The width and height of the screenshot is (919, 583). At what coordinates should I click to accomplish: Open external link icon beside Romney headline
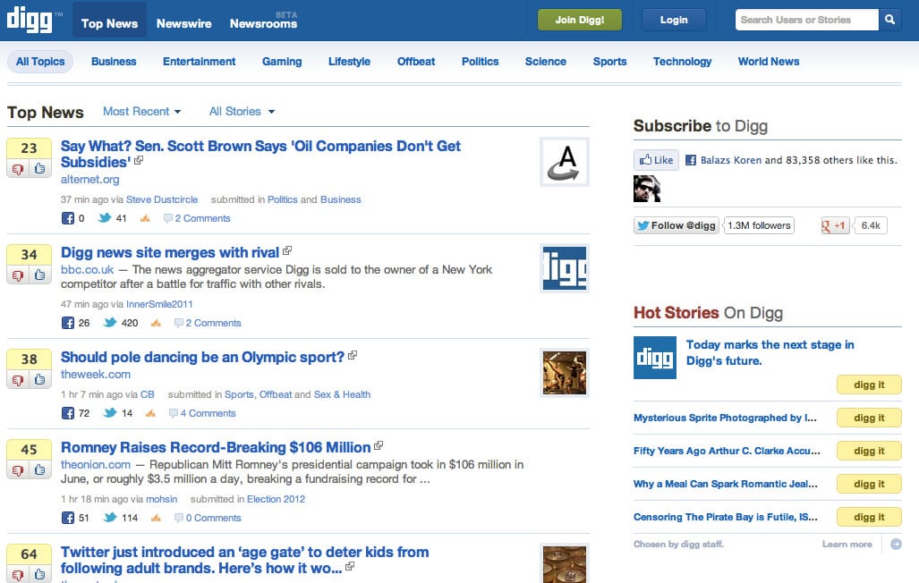pyautogui.click(x=379, y=445)
